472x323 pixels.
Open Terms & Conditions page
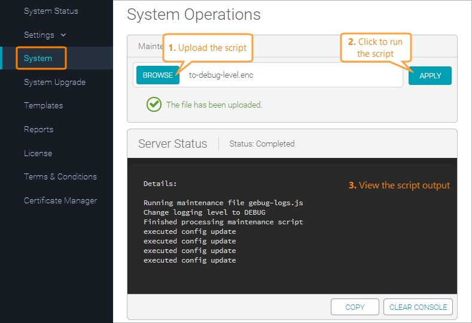[x=60, y=176]
